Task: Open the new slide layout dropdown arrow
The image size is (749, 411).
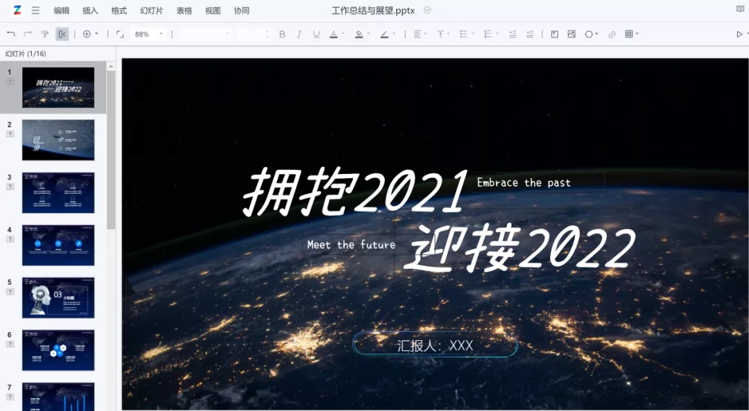Action: pyautogui.click(x=96, y=34)
